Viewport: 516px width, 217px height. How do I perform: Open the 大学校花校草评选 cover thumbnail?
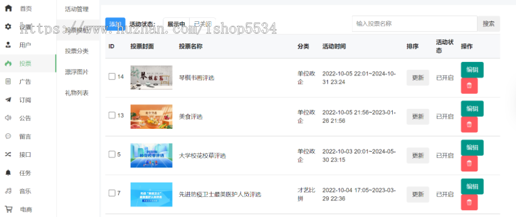click(x=151, y=155)
